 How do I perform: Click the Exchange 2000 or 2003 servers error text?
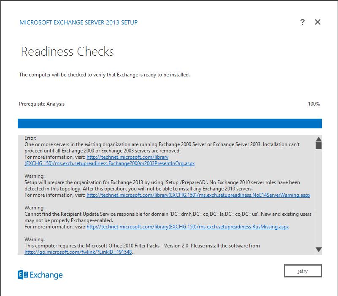click(162, 147)
